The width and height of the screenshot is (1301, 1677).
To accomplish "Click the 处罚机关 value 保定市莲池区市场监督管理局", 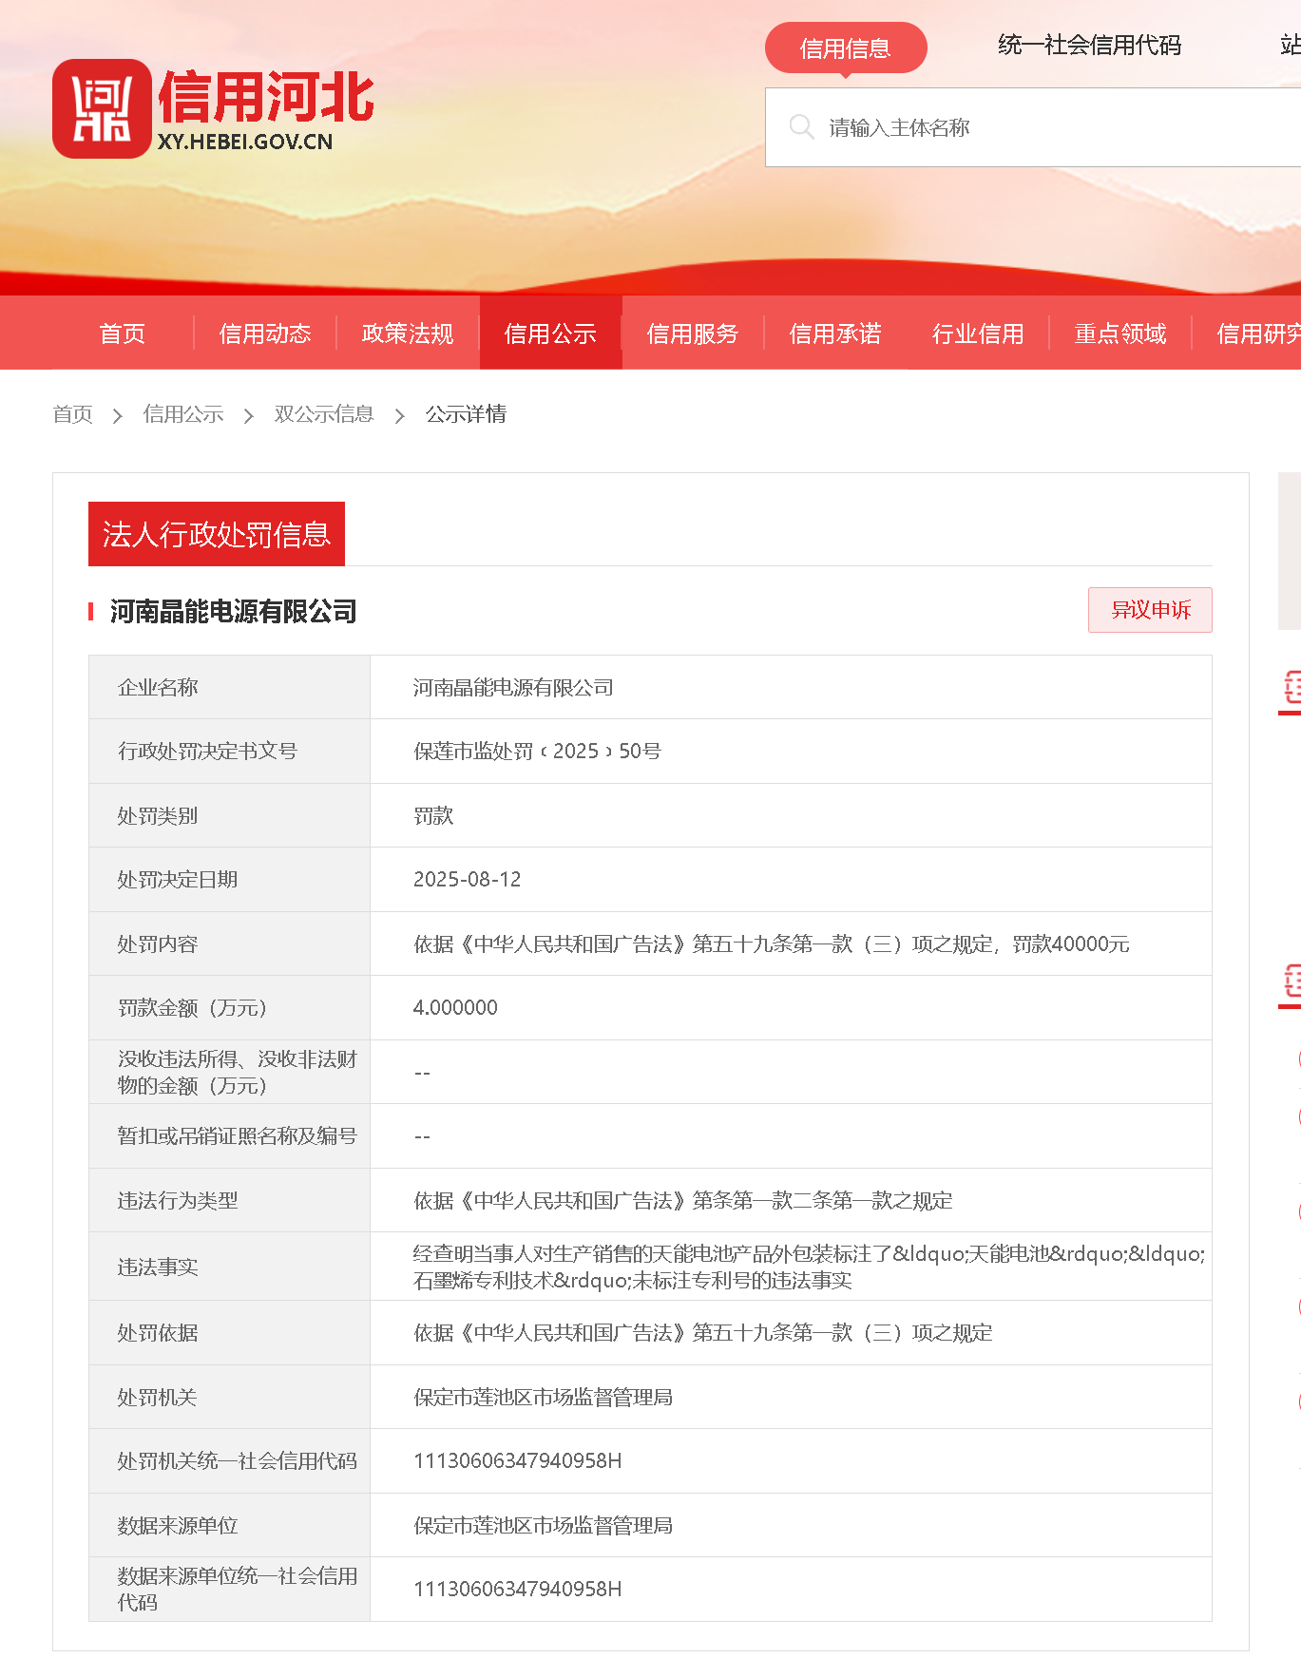I will click(x=543, y=1397).
